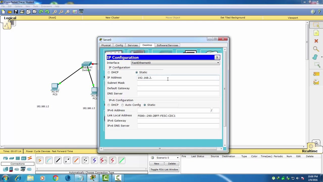Select the orange Fiber cable
This screenshot has width=323, height=182.
click(x=76, y=161)
